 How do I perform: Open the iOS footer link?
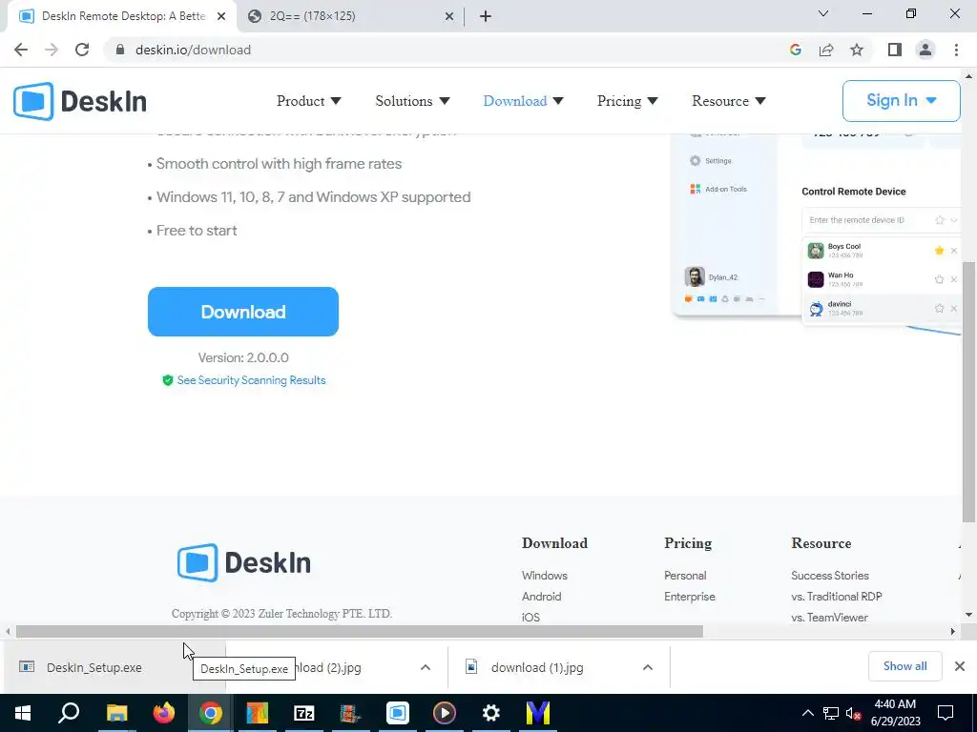[530, 618]
